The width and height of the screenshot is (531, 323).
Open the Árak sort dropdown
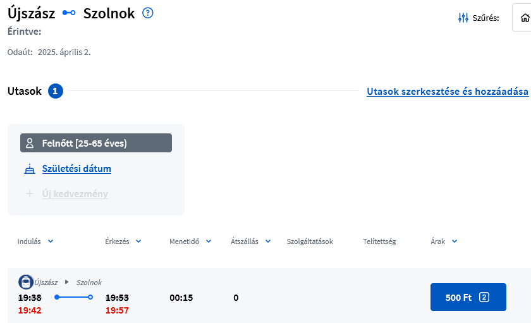point(454,241)
